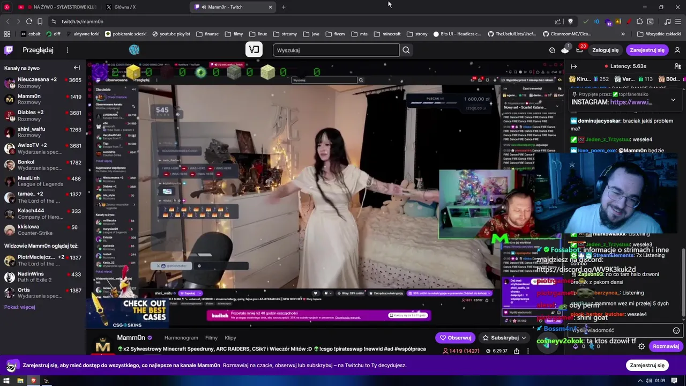Open the streamy bookmarks folder

[285, 34]
